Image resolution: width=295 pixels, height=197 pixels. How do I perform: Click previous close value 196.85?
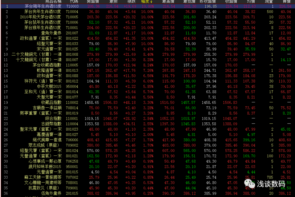point(210,6)
